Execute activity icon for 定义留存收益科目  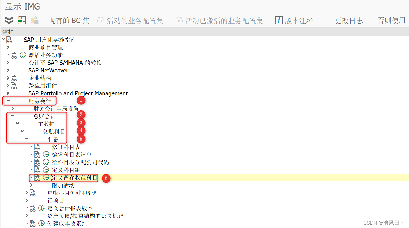(46, 177)
